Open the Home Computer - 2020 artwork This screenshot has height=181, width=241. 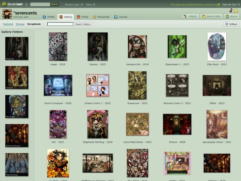[58, 85]
